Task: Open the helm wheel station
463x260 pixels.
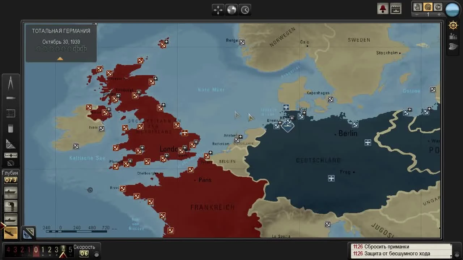Action: click(x=453, y=26)
